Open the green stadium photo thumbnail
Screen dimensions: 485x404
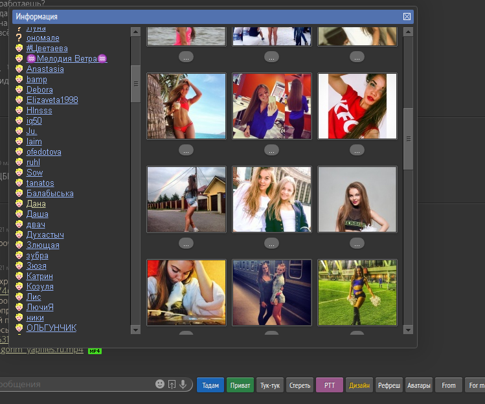pos(357,293)
